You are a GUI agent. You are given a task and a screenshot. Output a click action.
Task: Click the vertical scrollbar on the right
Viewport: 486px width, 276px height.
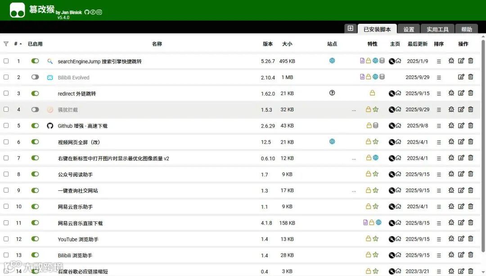pyautogui.click(x=483, y=145)
